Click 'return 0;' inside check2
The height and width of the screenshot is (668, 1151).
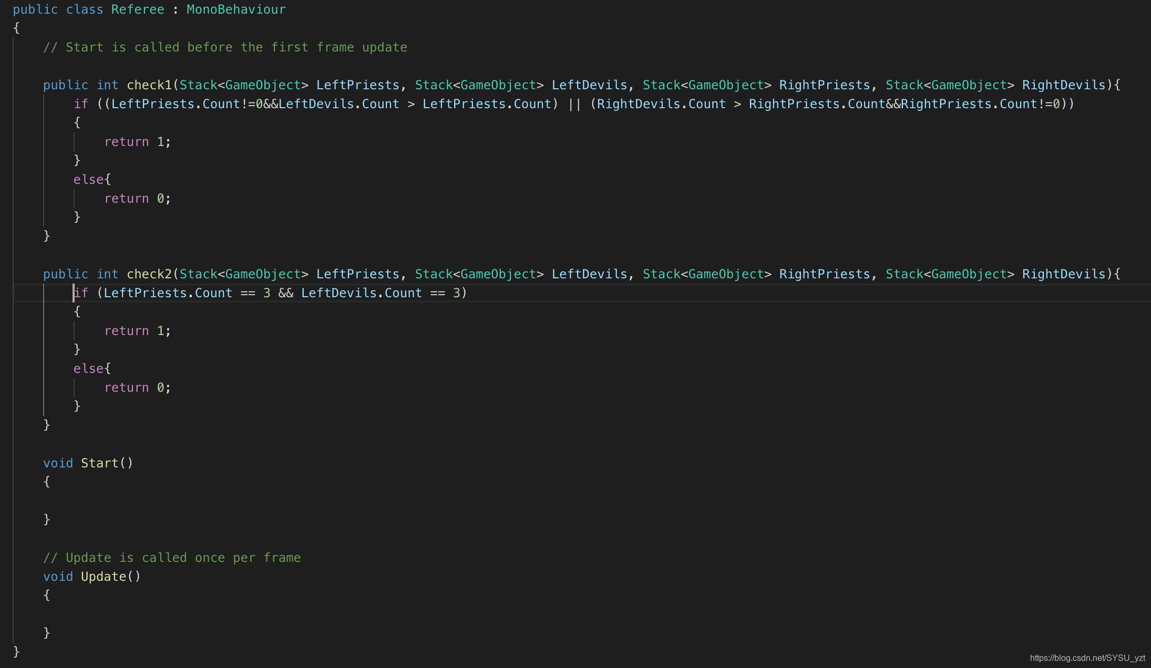[x=137, y=388]
